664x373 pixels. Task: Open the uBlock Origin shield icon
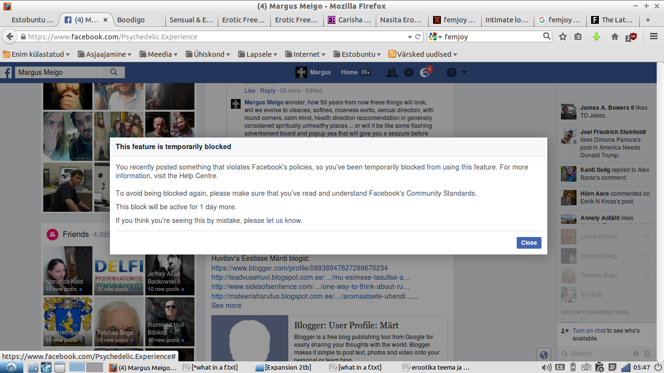tap(631, 36)
